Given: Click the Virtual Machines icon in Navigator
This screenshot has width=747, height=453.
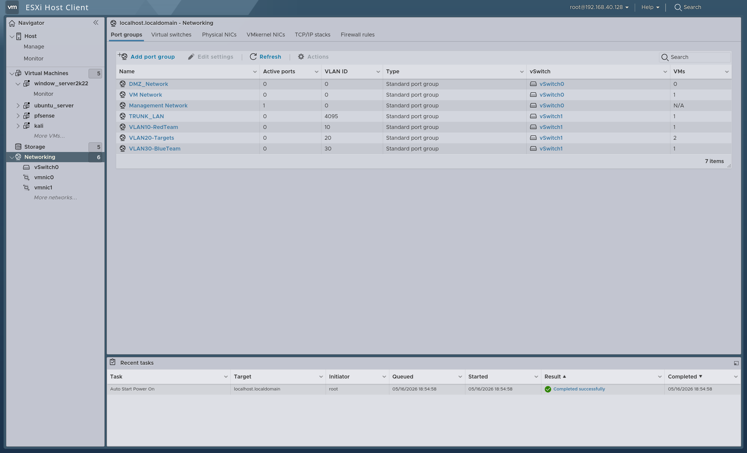Looking at the screenshot, I should (x=19, y=73).
